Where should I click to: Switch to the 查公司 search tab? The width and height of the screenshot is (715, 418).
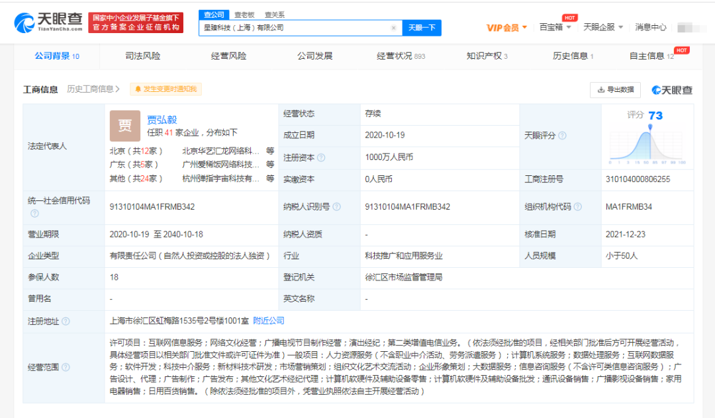[214, 15]
